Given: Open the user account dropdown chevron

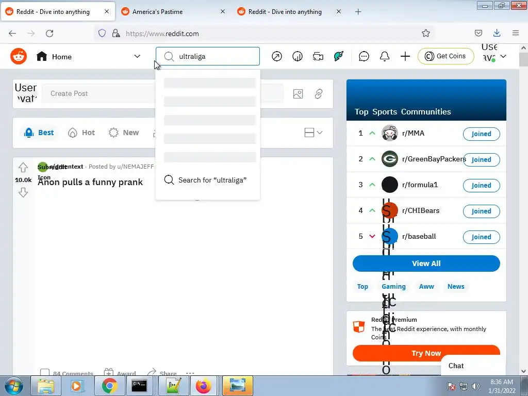Looking at the screenshot, I should (503, 56).
